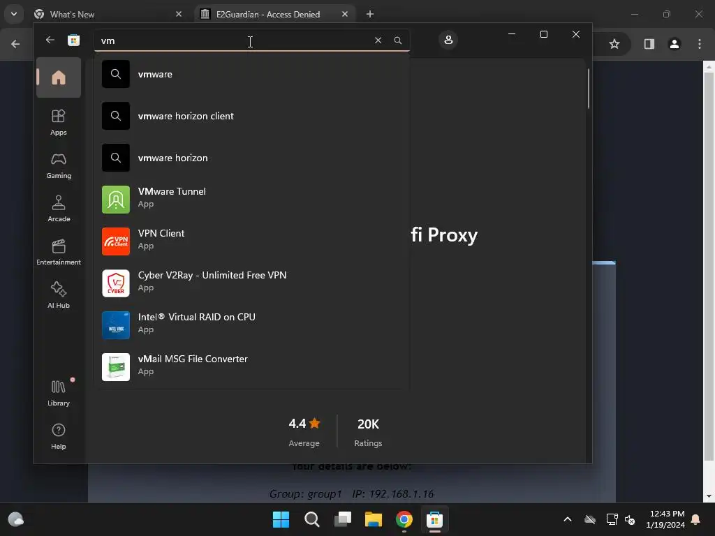Go to Gaming section in sidebar
Image resolution: width=715 pixels, height=536 pixels.
click(59, 166)
